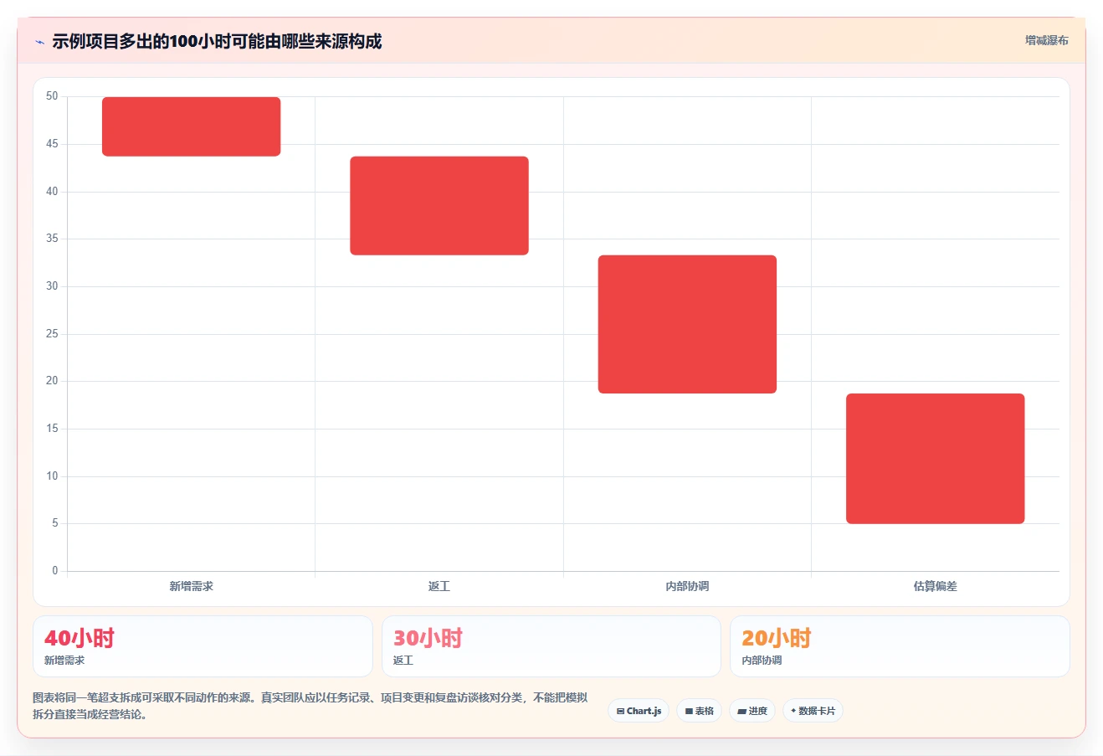Click the 表格 chip

700,711
